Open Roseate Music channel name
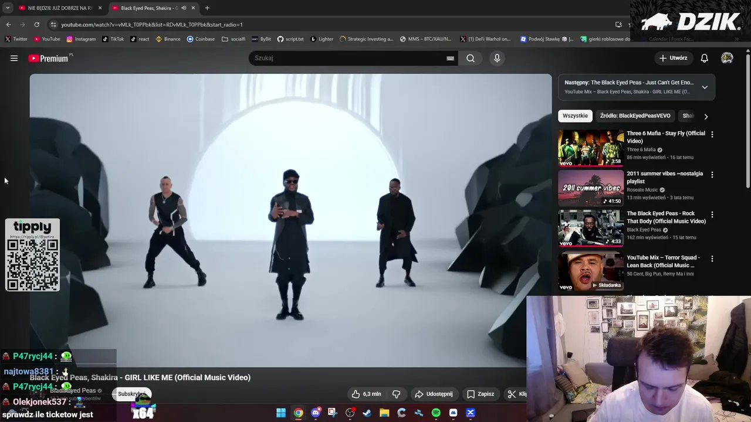The width and height of the screenshot is (751, 422). tap(642, 190)
